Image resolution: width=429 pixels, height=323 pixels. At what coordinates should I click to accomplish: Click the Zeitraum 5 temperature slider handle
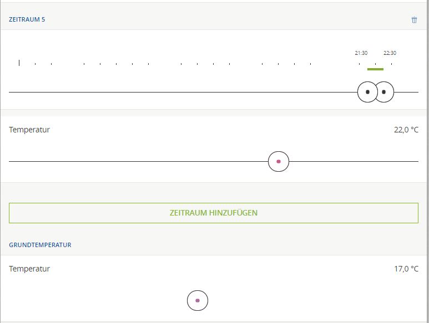tap(279, 161)
